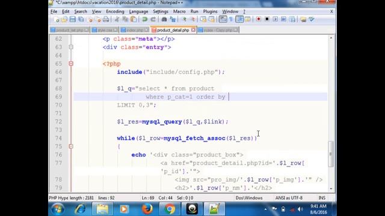The width and height of the screenshot is (385, 216).
Task: Open the Encoding menu
Action: pyautogui.click(x=115, y=11)
